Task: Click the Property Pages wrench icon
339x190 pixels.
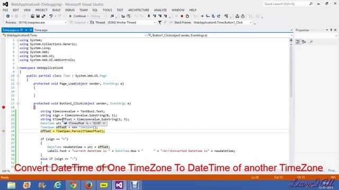Action: (x=311, y=42)
